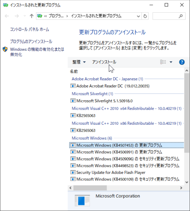Open コントロール パネル ホーム link
The height and width of the screenshot is (211, 190).
coord(30,30)
